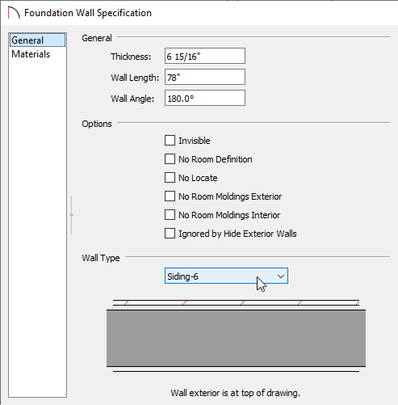Image resolution: width=398 pixels, height=405 pixels.
Task: Click the Wall Length input field
Action: pos(205,77)
